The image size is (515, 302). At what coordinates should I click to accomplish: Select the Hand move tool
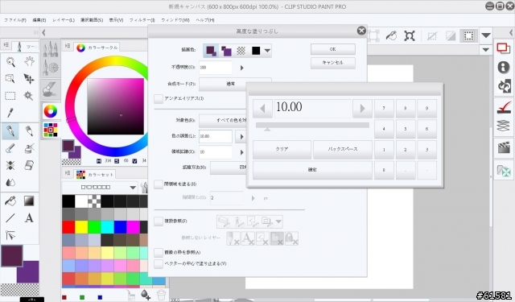29,62
